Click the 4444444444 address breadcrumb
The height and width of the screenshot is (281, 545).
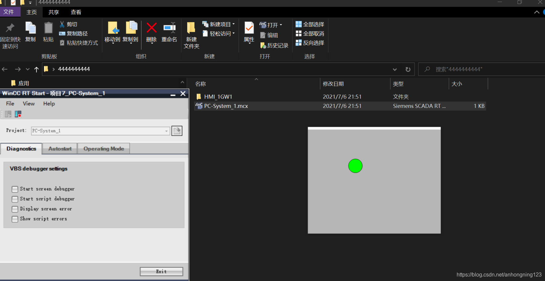click(x=74, y=69)
